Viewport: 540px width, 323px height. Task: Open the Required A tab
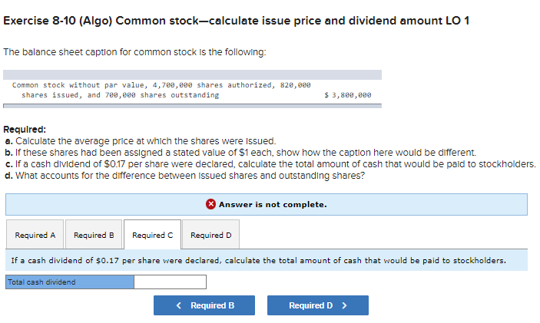(35, 235)
